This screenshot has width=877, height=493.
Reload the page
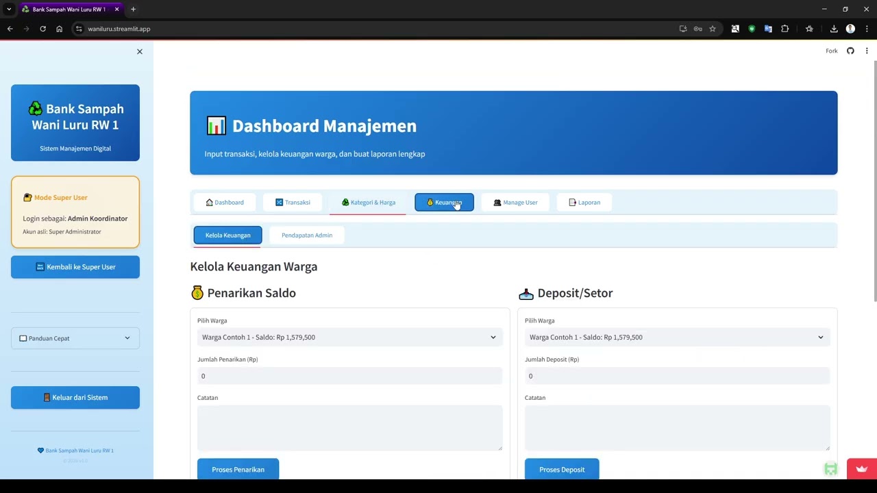(42, 29)
